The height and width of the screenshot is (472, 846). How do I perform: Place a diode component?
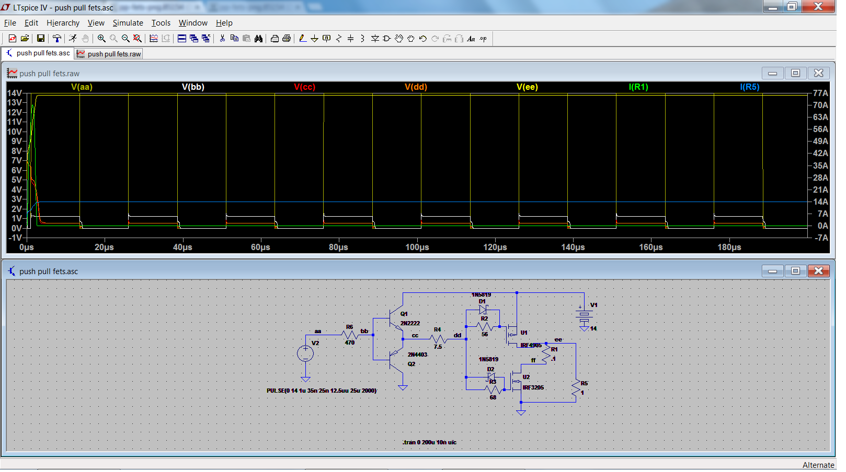click(375, 39)
